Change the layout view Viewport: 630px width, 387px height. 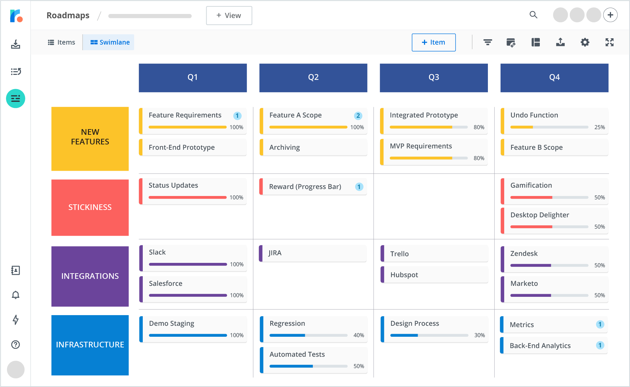pyautogui.click(x=535, y=42)
